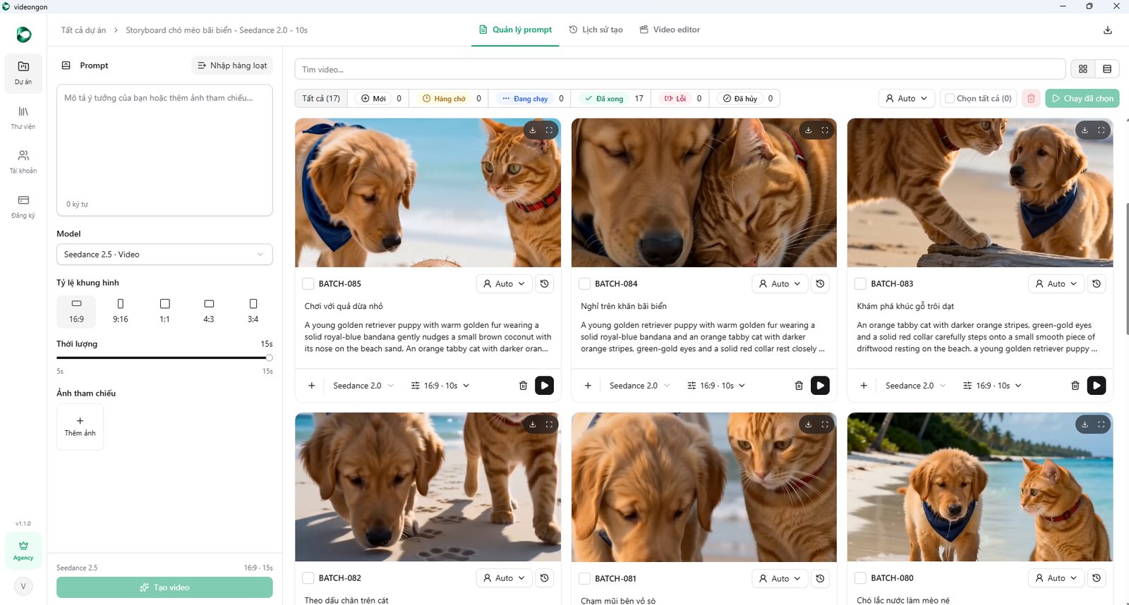Open the Dự án sidebar section
The image size is (1129, 605).
(23, 73)
